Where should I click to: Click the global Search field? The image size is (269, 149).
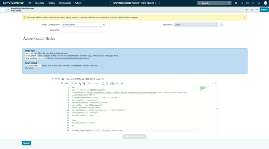click(x=212, y=3)
